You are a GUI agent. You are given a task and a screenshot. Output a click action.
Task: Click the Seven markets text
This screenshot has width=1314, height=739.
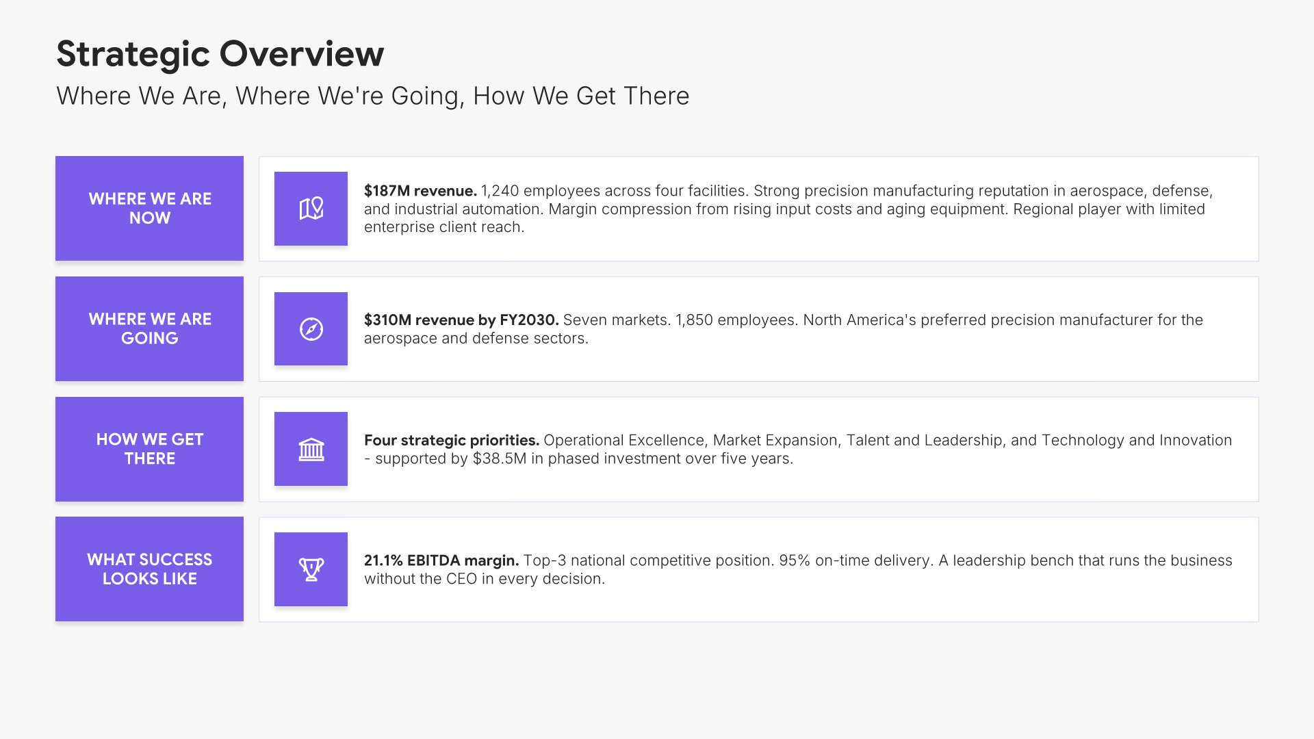pyautogui.click(x=617, y=320)
